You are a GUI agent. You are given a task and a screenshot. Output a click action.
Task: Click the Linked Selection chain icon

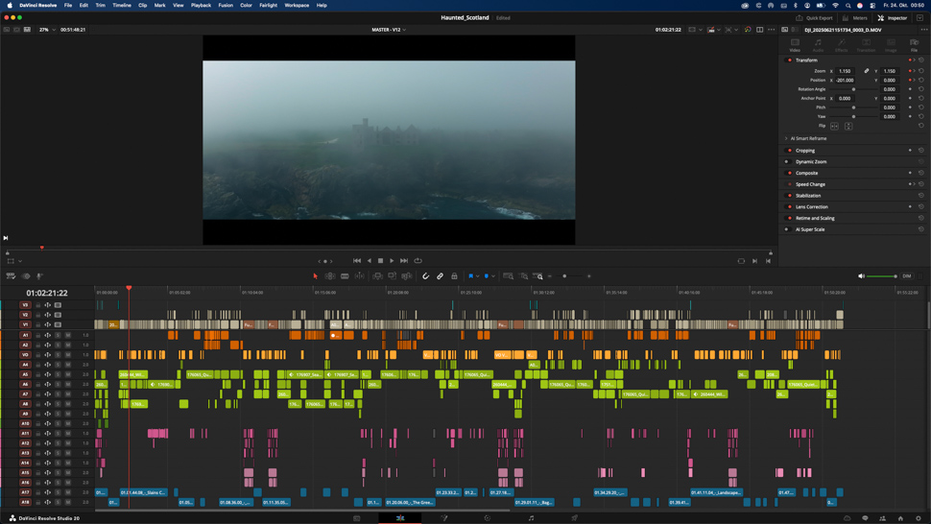pyautogui.click(x=441, y=276)
